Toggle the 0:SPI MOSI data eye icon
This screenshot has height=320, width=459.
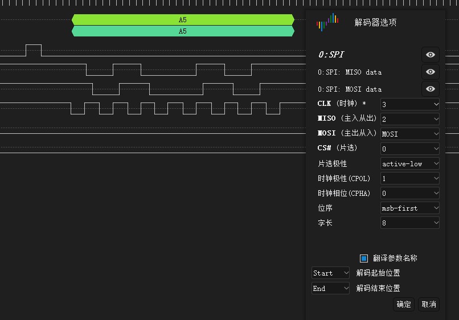point(430,89)
